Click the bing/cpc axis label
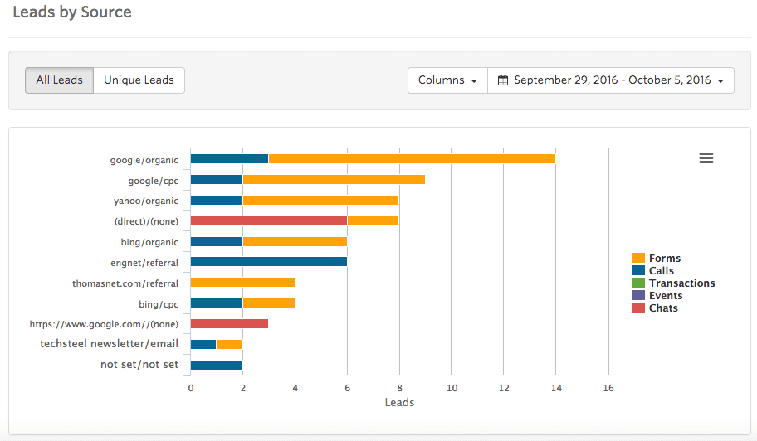757x441 pixels. 159,304
